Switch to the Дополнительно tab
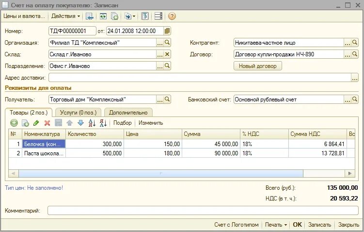364x232 pixels. pyautogui.click(x=128, y=113)
